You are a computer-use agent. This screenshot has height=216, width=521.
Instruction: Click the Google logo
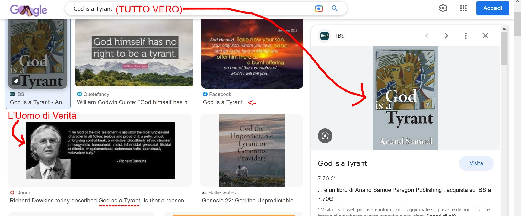coord(28,10)
